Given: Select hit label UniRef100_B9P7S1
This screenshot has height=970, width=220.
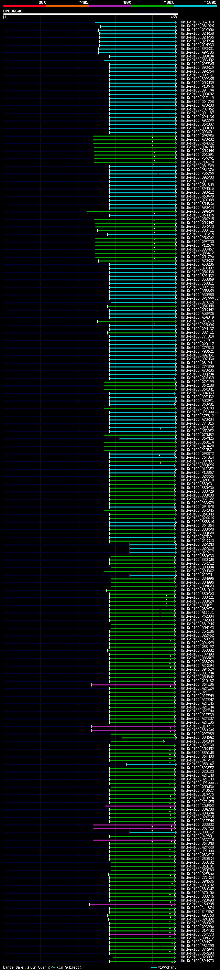Looking at the screenshot, I should point(197,75).
